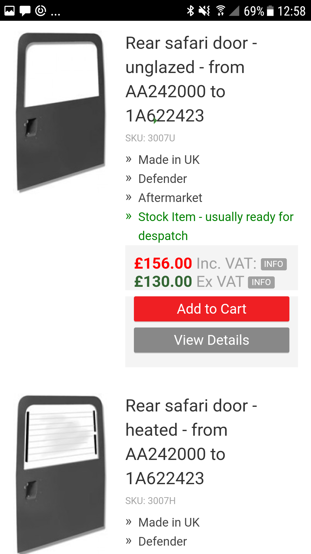Image resolution: width=311 pixels, height=554 pixels.
Task: Tap the mobile signal strength icon
Action: coord(234,11)
